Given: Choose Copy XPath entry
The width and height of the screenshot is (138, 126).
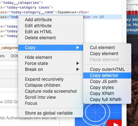Looking at the screenshot, I should (107, 93).
